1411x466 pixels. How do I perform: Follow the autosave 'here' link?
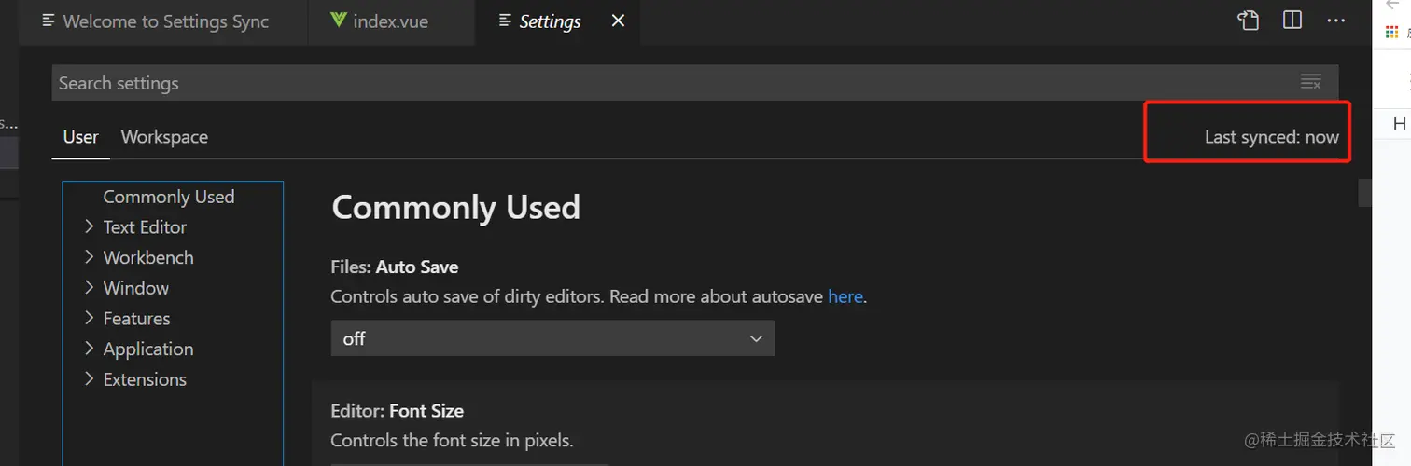point(845,297)
